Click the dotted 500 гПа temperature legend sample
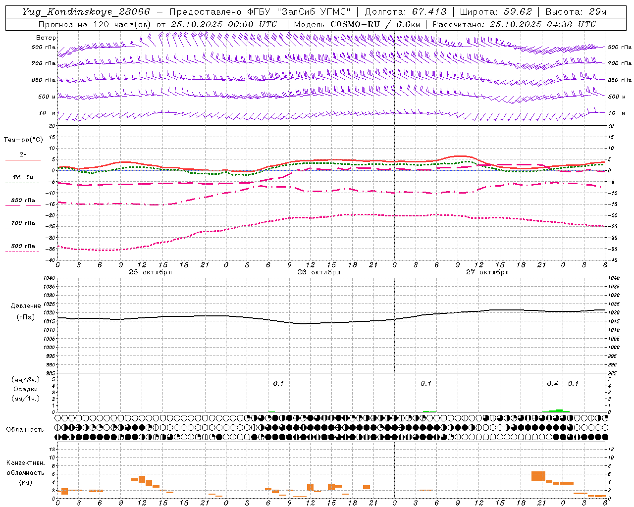This screenshot has height=507, width=634. [22, 252]
